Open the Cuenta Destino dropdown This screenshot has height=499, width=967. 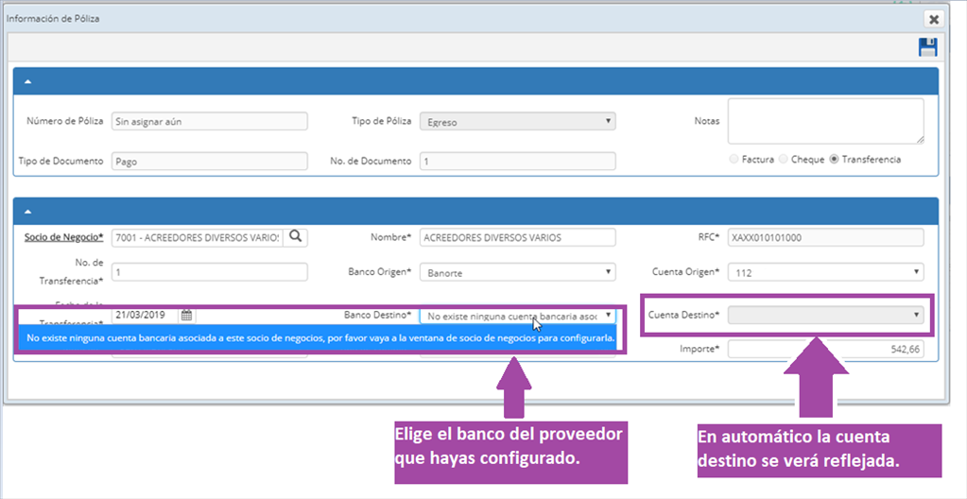point(826,315)
